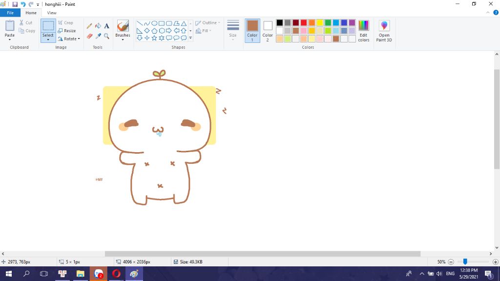Click the Resize button
The height and width of the screenshot is (281, 500).
click(x=67, y=31)
